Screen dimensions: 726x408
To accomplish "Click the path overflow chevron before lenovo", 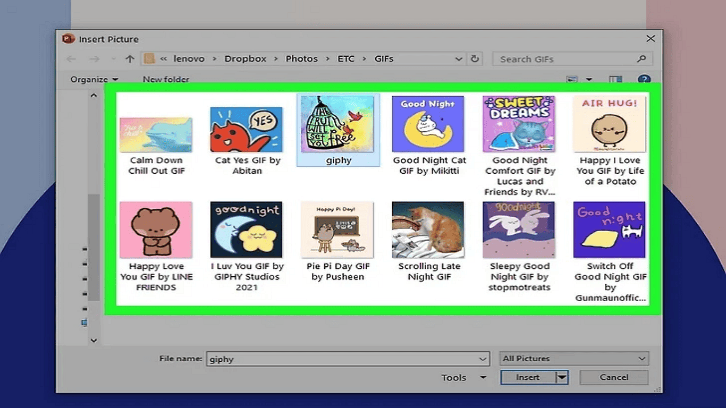I will pos(164,59).
